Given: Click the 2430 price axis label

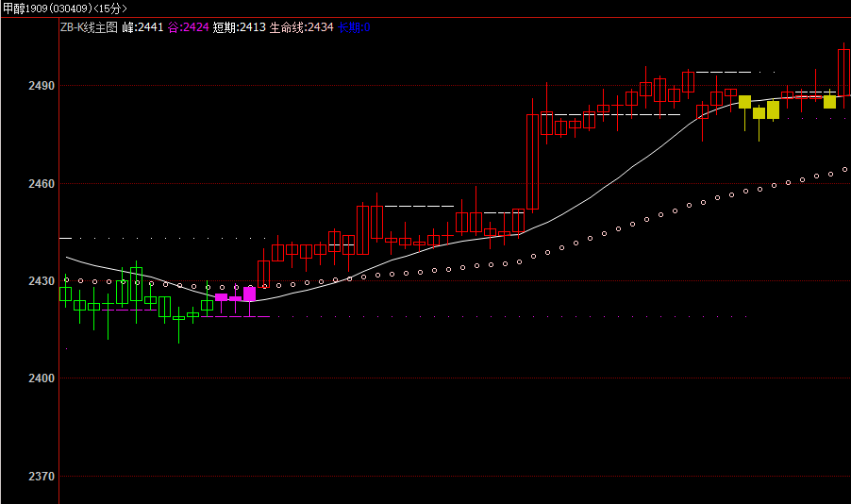Looking at the screenshot, I should pos(42,281).
